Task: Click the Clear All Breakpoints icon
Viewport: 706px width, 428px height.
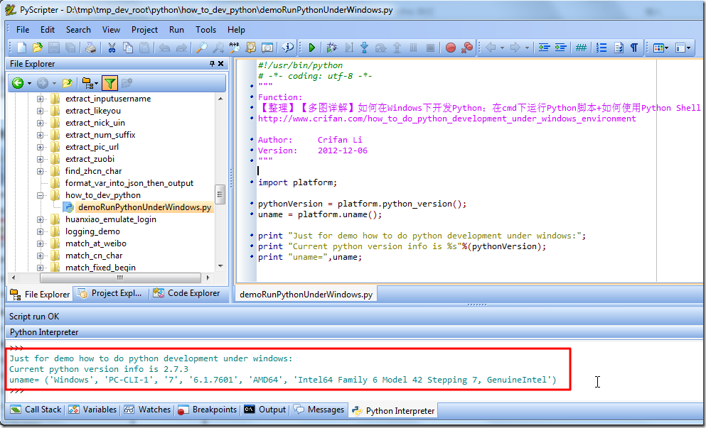Action: click(467, 48)
